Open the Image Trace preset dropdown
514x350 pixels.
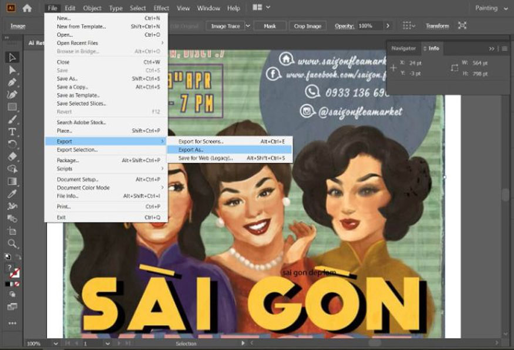pos(248,25)
